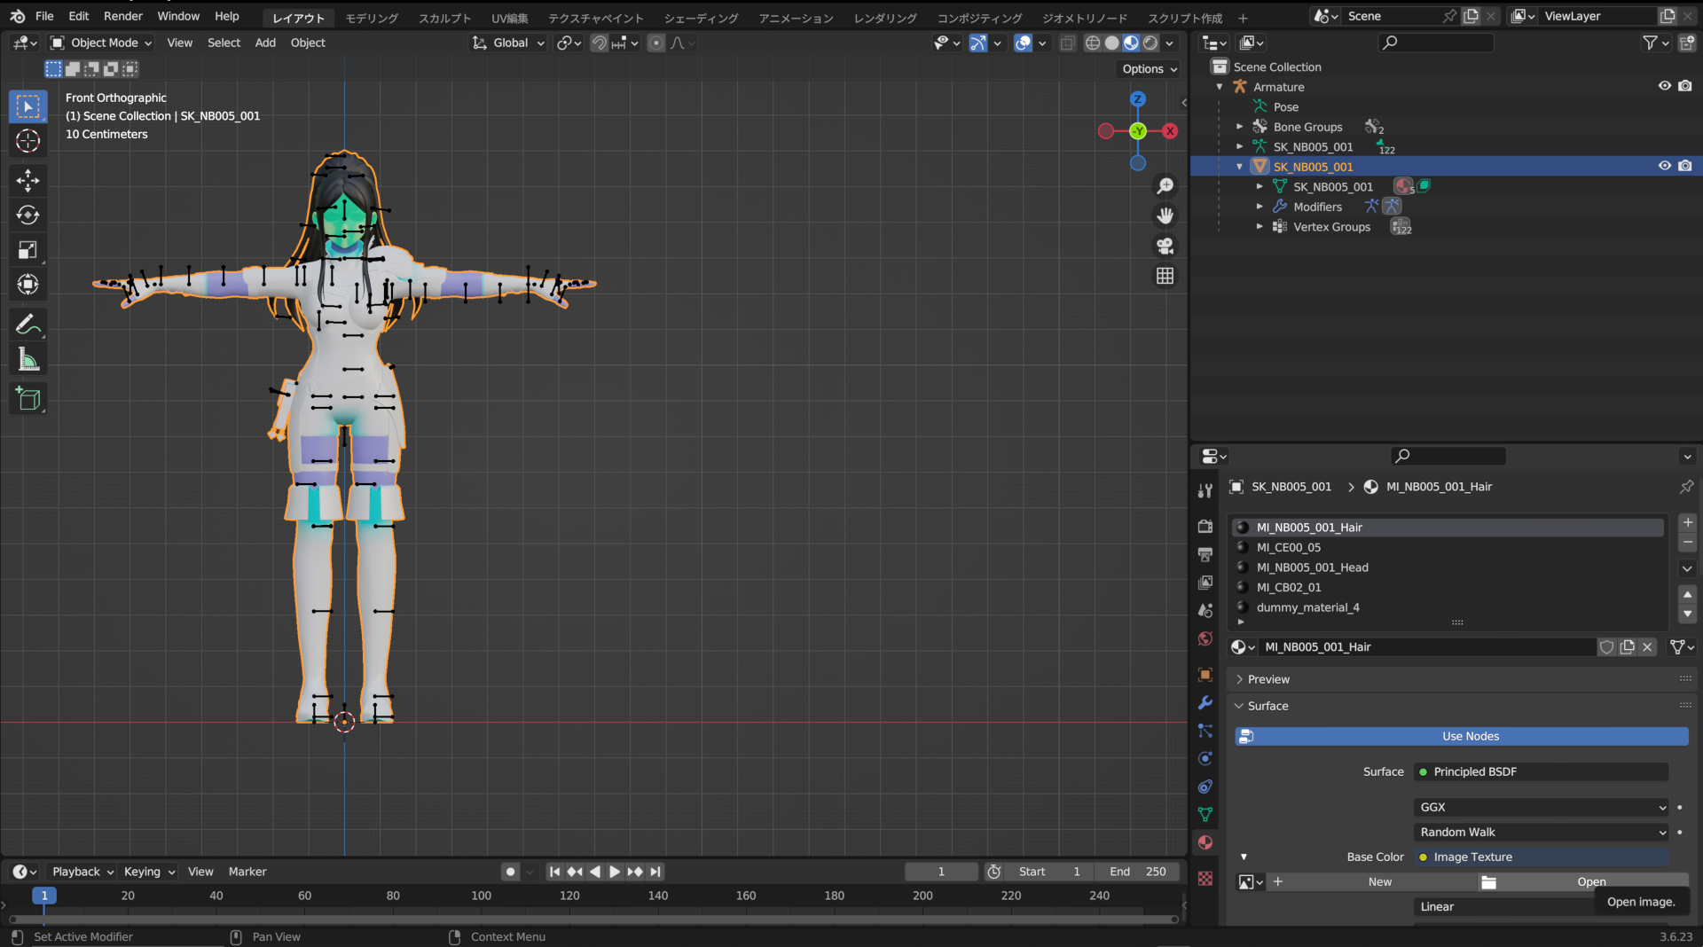Viewport: 1703px width, 947px height.
Task: Open the Window menu
Action: click(178, 16)
